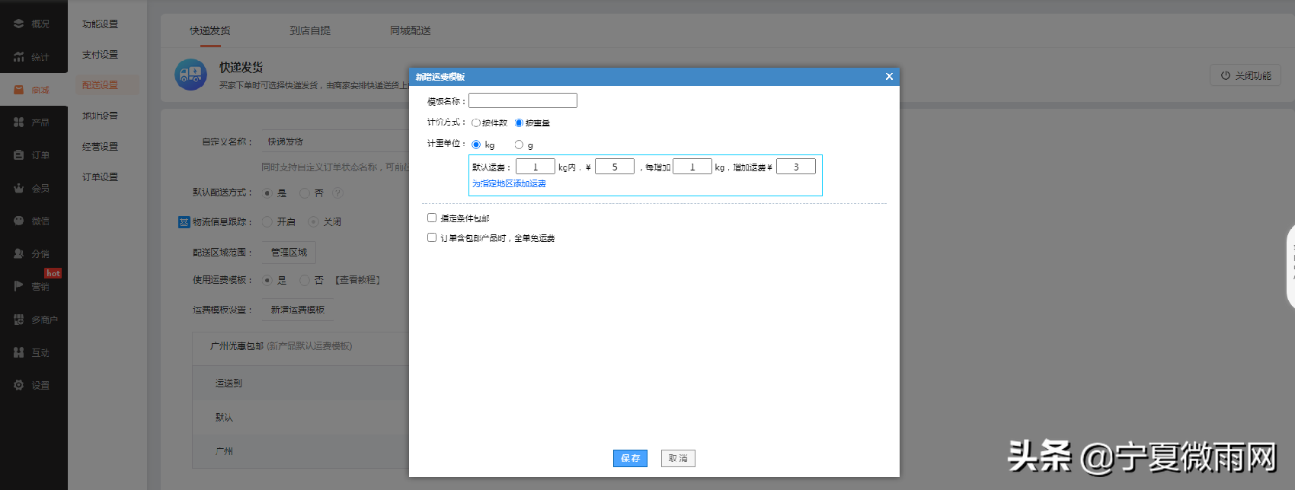Click the 管理区域 button
Screen dimensions: 1295x490
[289, 253]
